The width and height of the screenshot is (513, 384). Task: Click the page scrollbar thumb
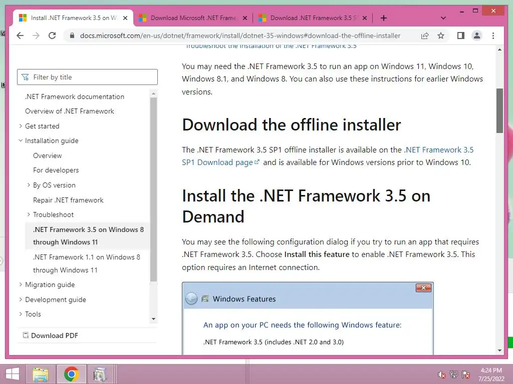coord(499,110)
